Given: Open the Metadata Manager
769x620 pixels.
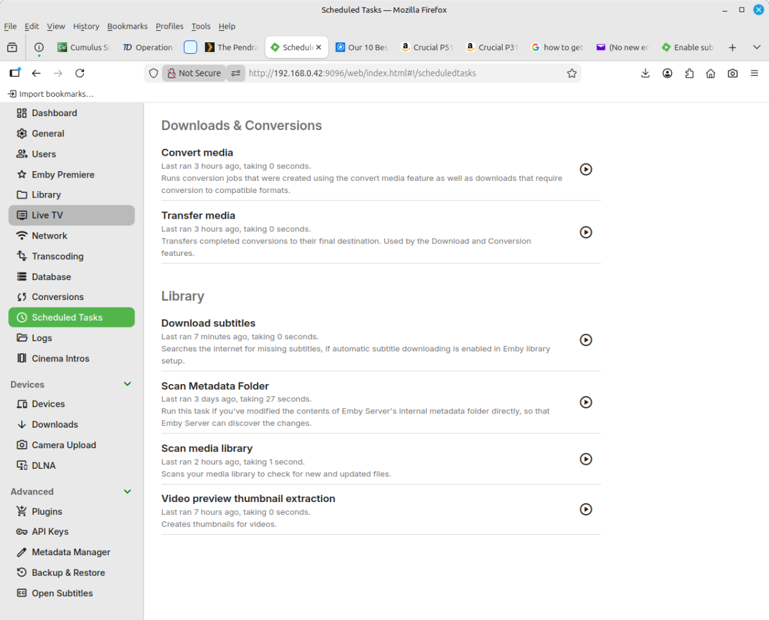Looking at the screenshot, I should [x=69, y=552].
